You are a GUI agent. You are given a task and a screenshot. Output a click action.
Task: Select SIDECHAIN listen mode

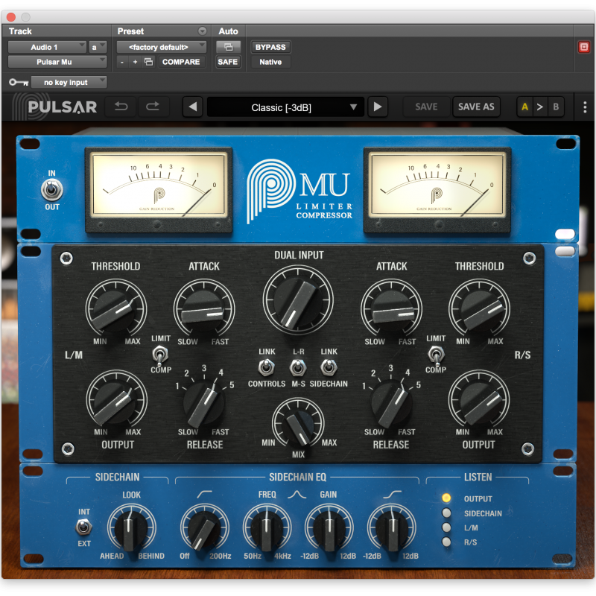pos(446,513)
